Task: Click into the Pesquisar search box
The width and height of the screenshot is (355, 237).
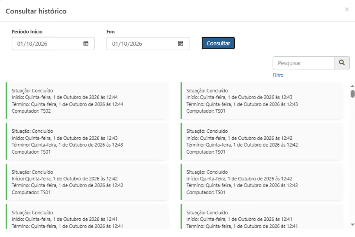Action: [x=304, y=63]
